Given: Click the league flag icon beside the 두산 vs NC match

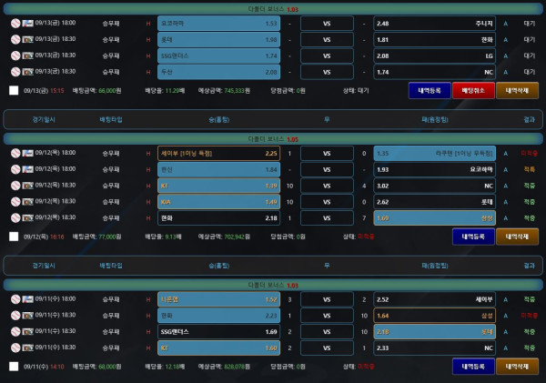Looking at the screenshot, I should tap(27, 71).
